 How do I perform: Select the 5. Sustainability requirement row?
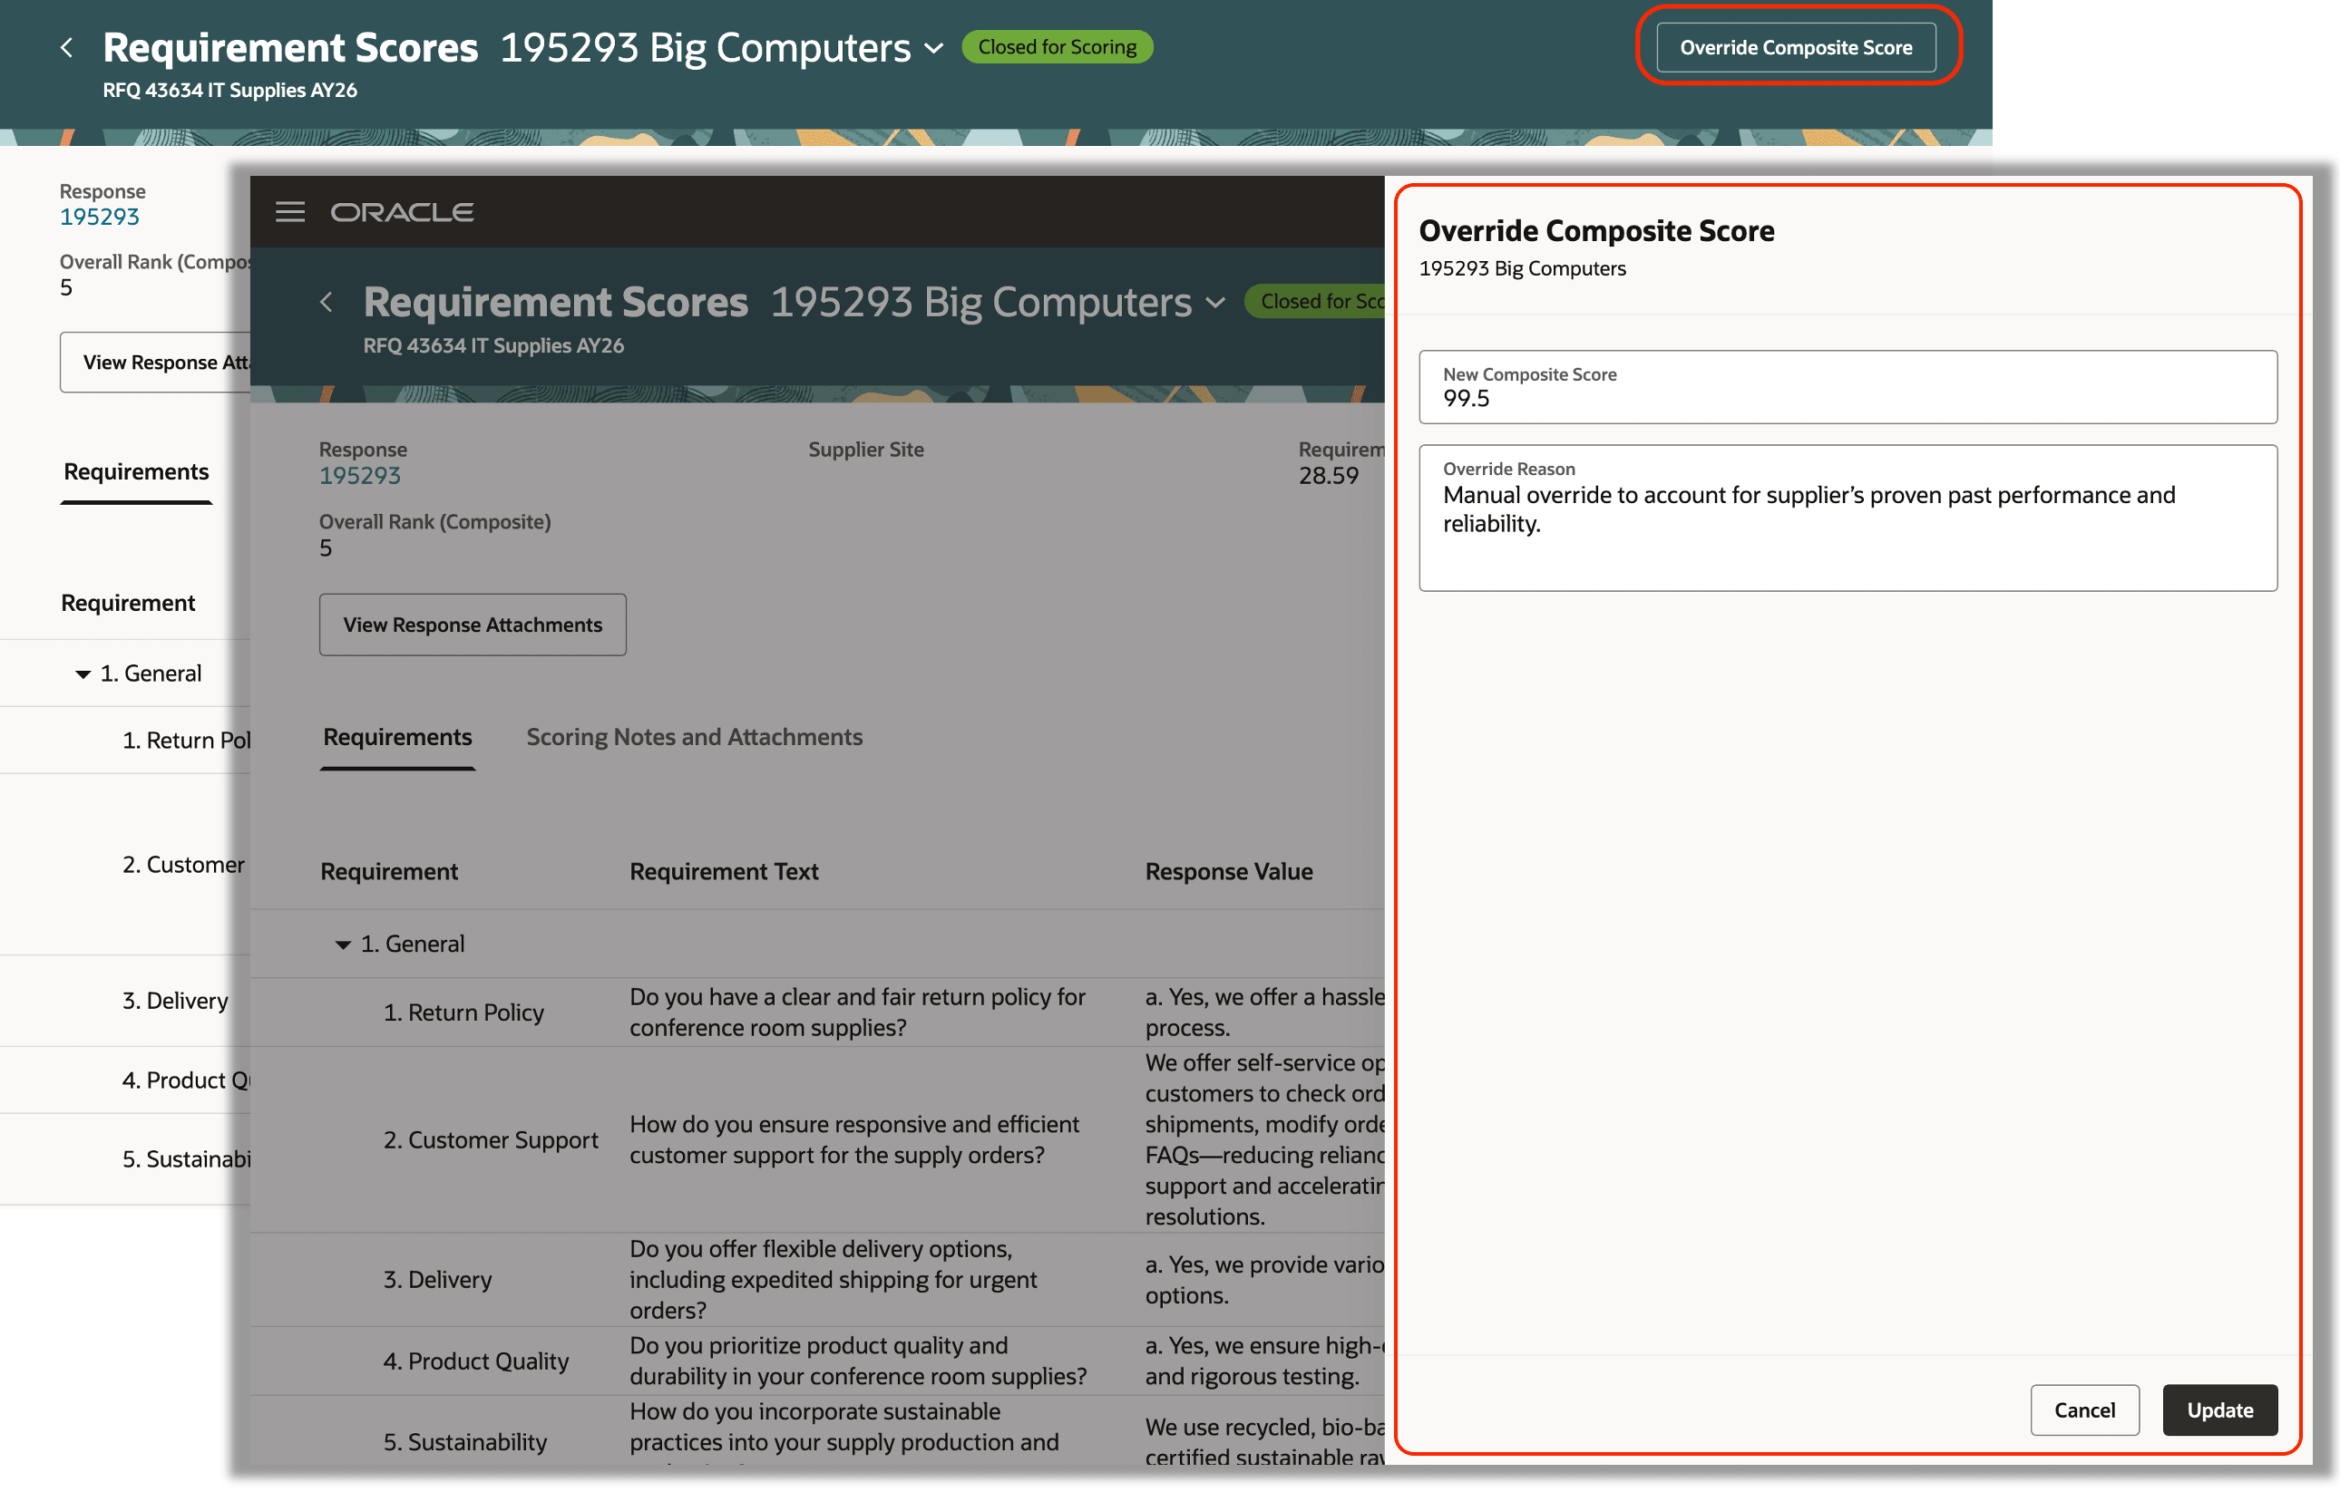pyautogui.click(x=465, y=1441)
